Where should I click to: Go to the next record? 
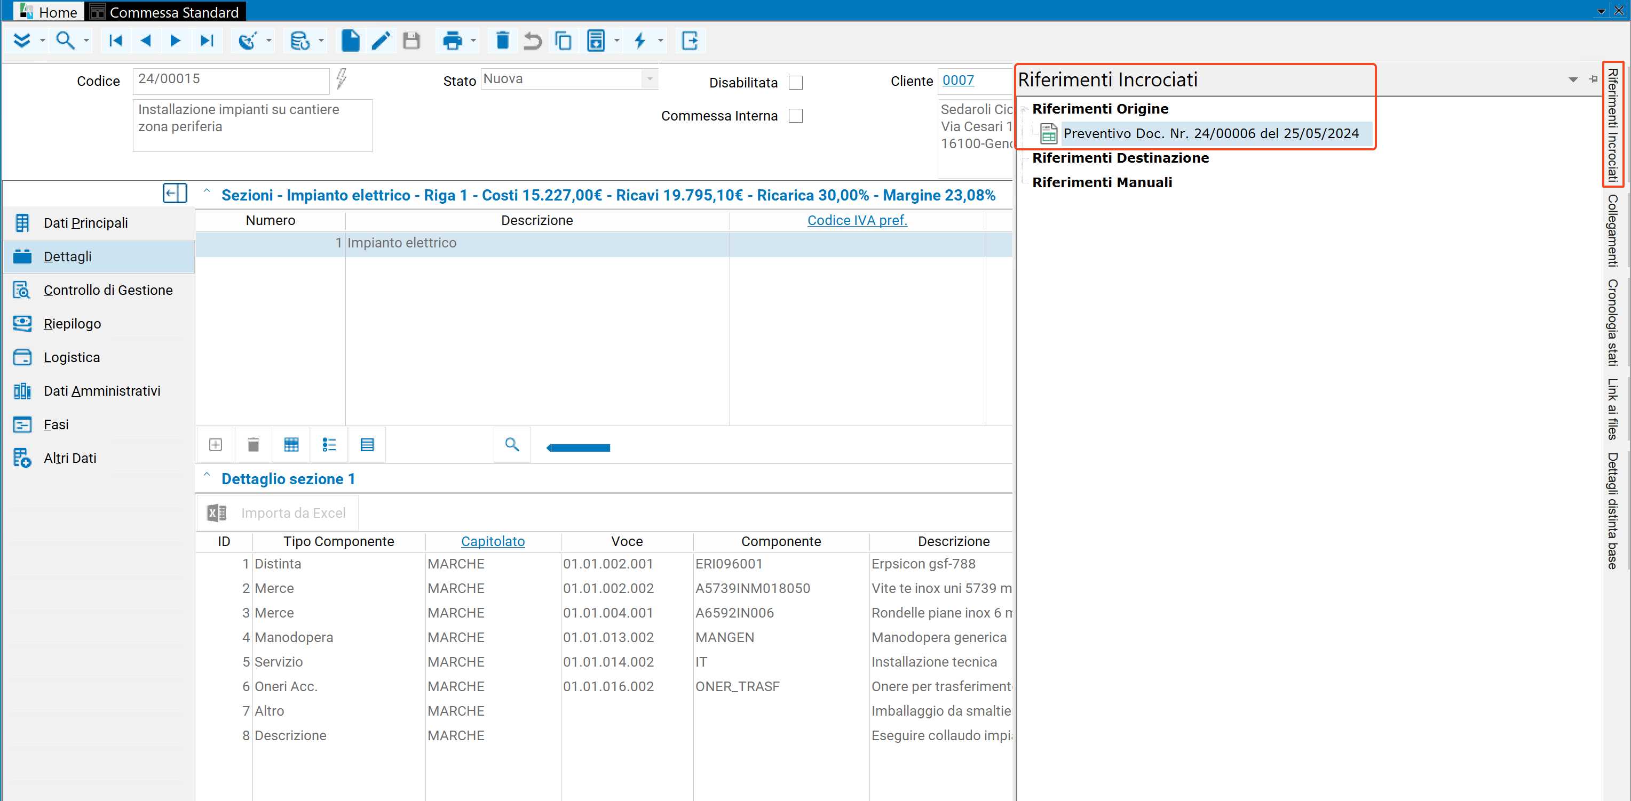pos(176,41)
